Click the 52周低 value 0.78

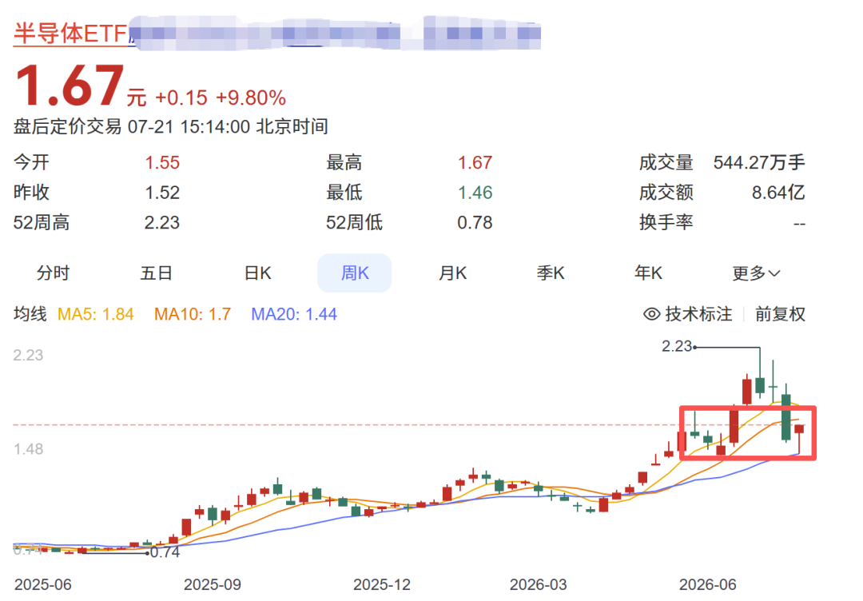475,222
